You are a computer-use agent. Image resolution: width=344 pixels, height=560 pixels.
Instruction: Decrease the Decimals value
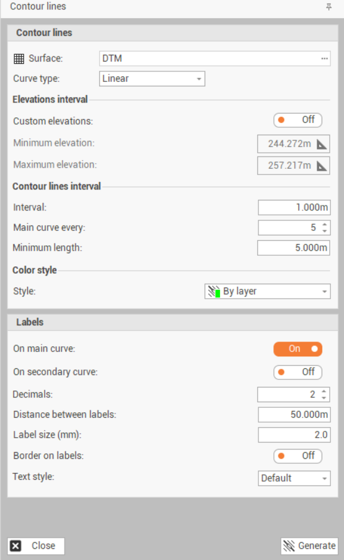pos(324,398)
